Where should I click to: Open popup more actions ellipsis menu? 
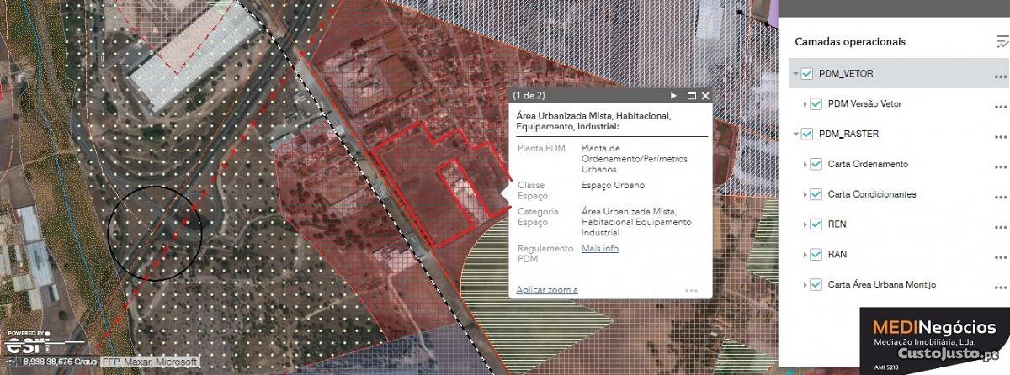[x=691, y=290]
